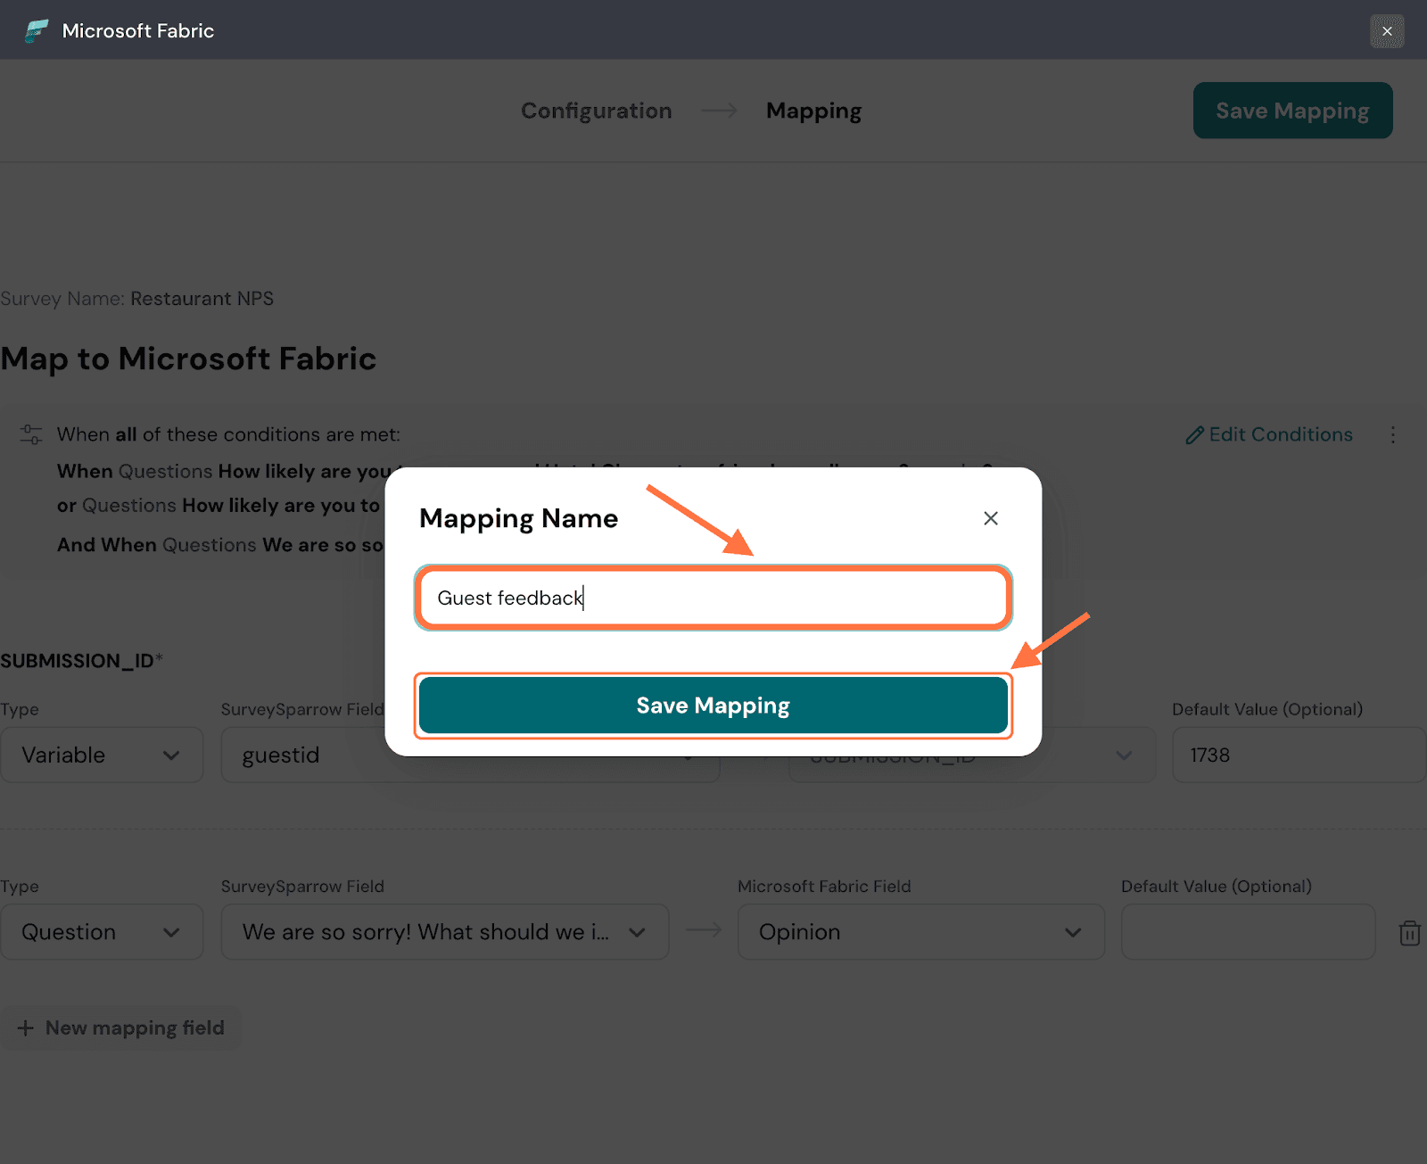This screenshot has width=1427, height=1164.
Task: Expand the 'We are so sorry' field dropdown
Action: [x=444, y=932]
